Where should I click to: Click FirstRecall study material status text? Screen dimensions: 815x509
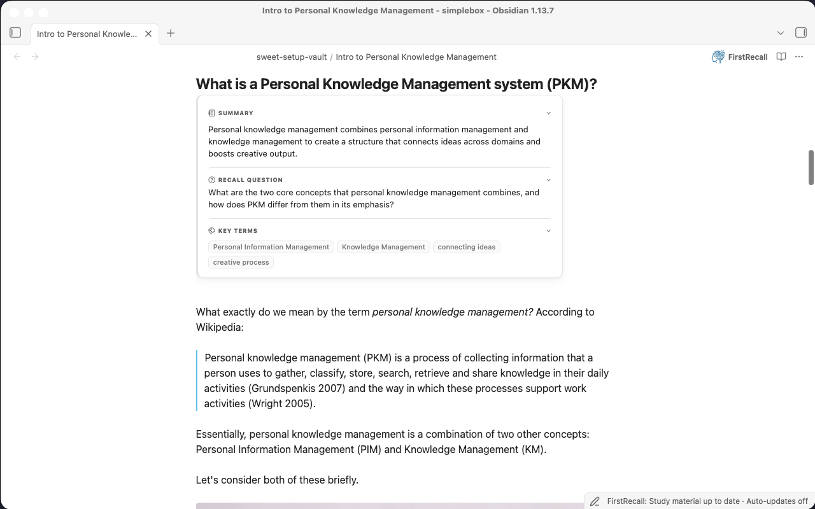click(x=707, y=501)
